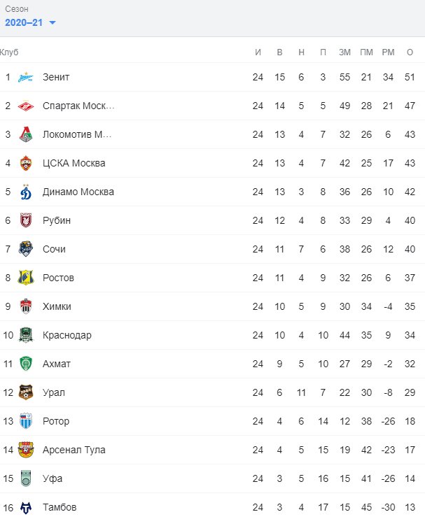Click the О points column header
Image resolution: width=425 pixels, height=519 pixels.
[x=410, y=52]
